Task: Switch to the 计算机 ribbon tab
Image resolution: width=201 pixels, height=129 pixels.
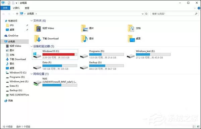Action: [x=16, y=8]
